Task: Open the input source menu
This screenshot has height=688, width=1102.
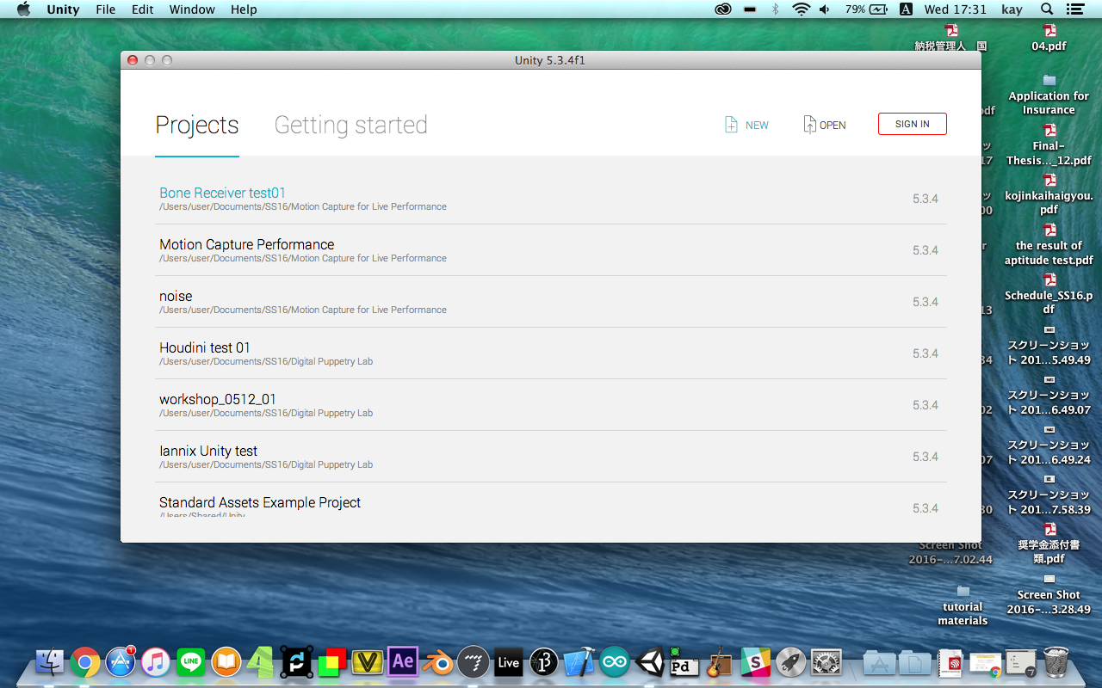Action: tap(906, 9)
